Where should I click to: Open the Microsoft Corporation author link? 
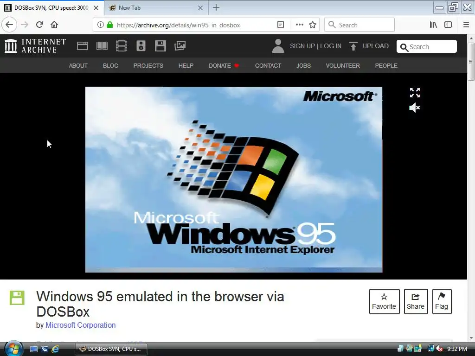(x=81, y=325)
